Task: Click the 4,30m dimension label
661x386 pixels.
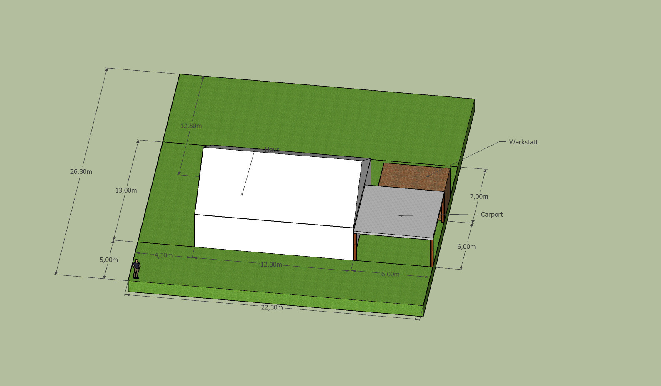Action: click(163, 255)
